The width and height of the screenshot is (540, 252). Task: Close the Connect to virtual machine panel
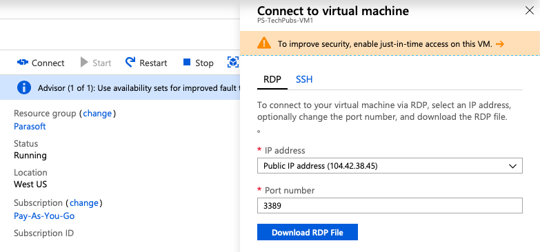[x=530, y=10]
